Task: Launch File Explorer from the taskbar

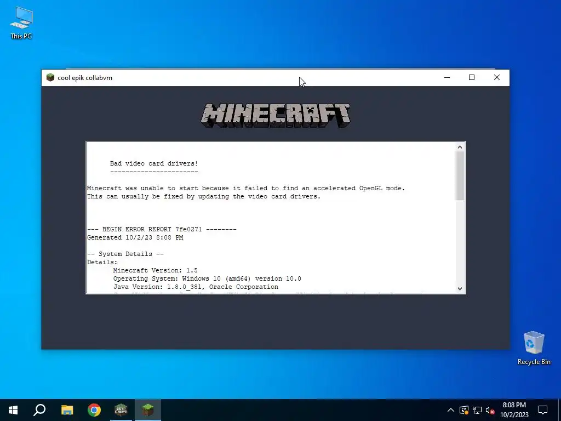Action: [x=67, y=410]
